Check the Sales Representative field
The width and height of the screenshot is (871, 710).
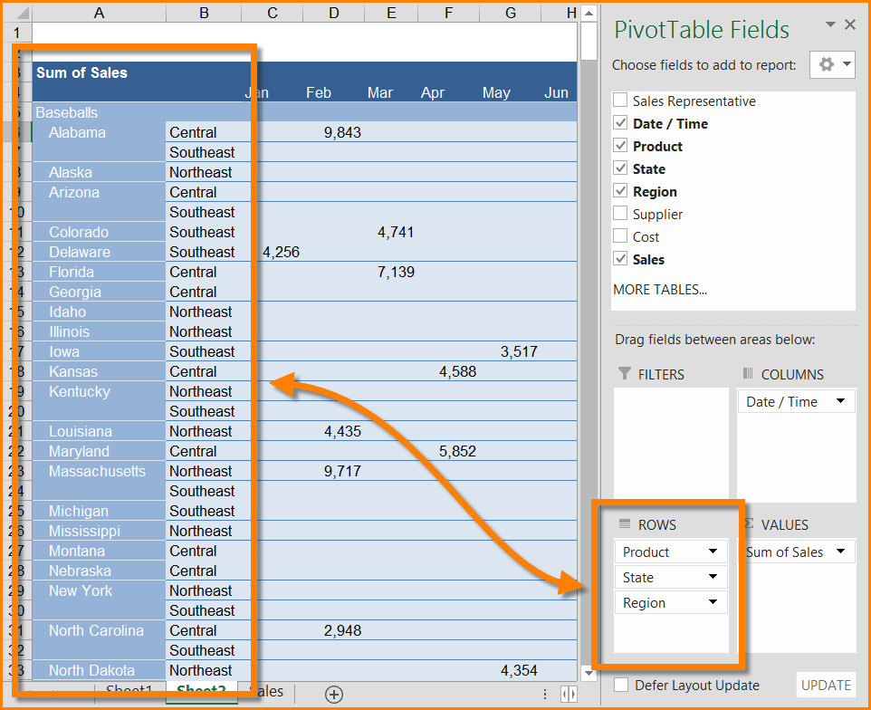(x=620, y=101)
